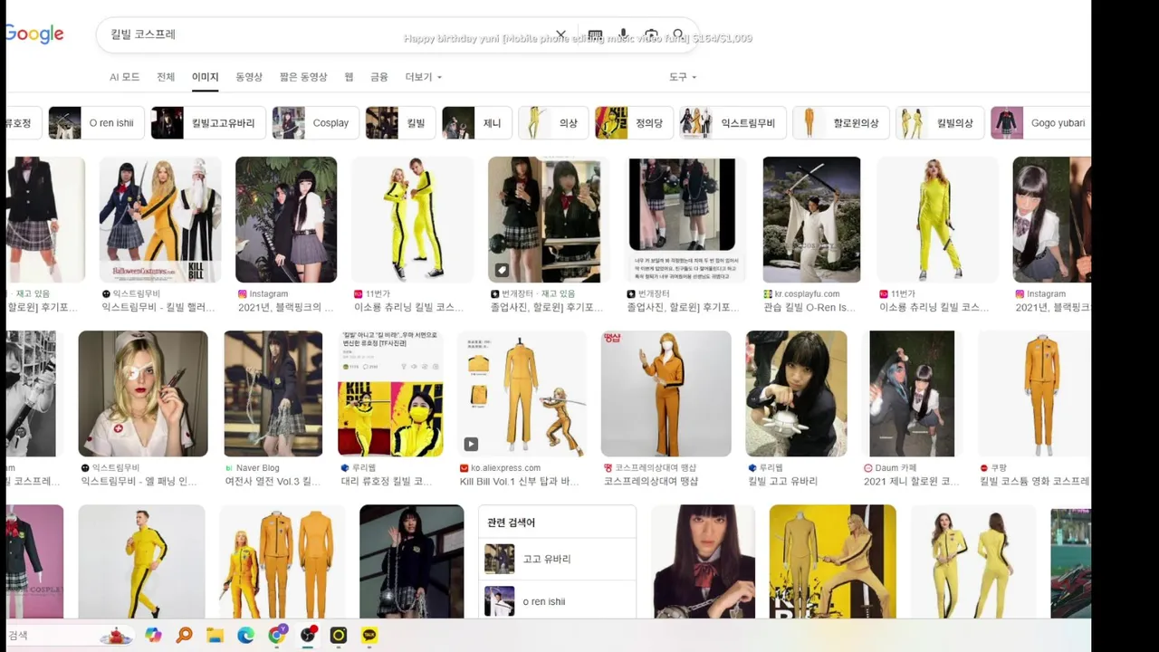Switch to the AI 모드 tab
The image size is (1159, 652).
125,77
